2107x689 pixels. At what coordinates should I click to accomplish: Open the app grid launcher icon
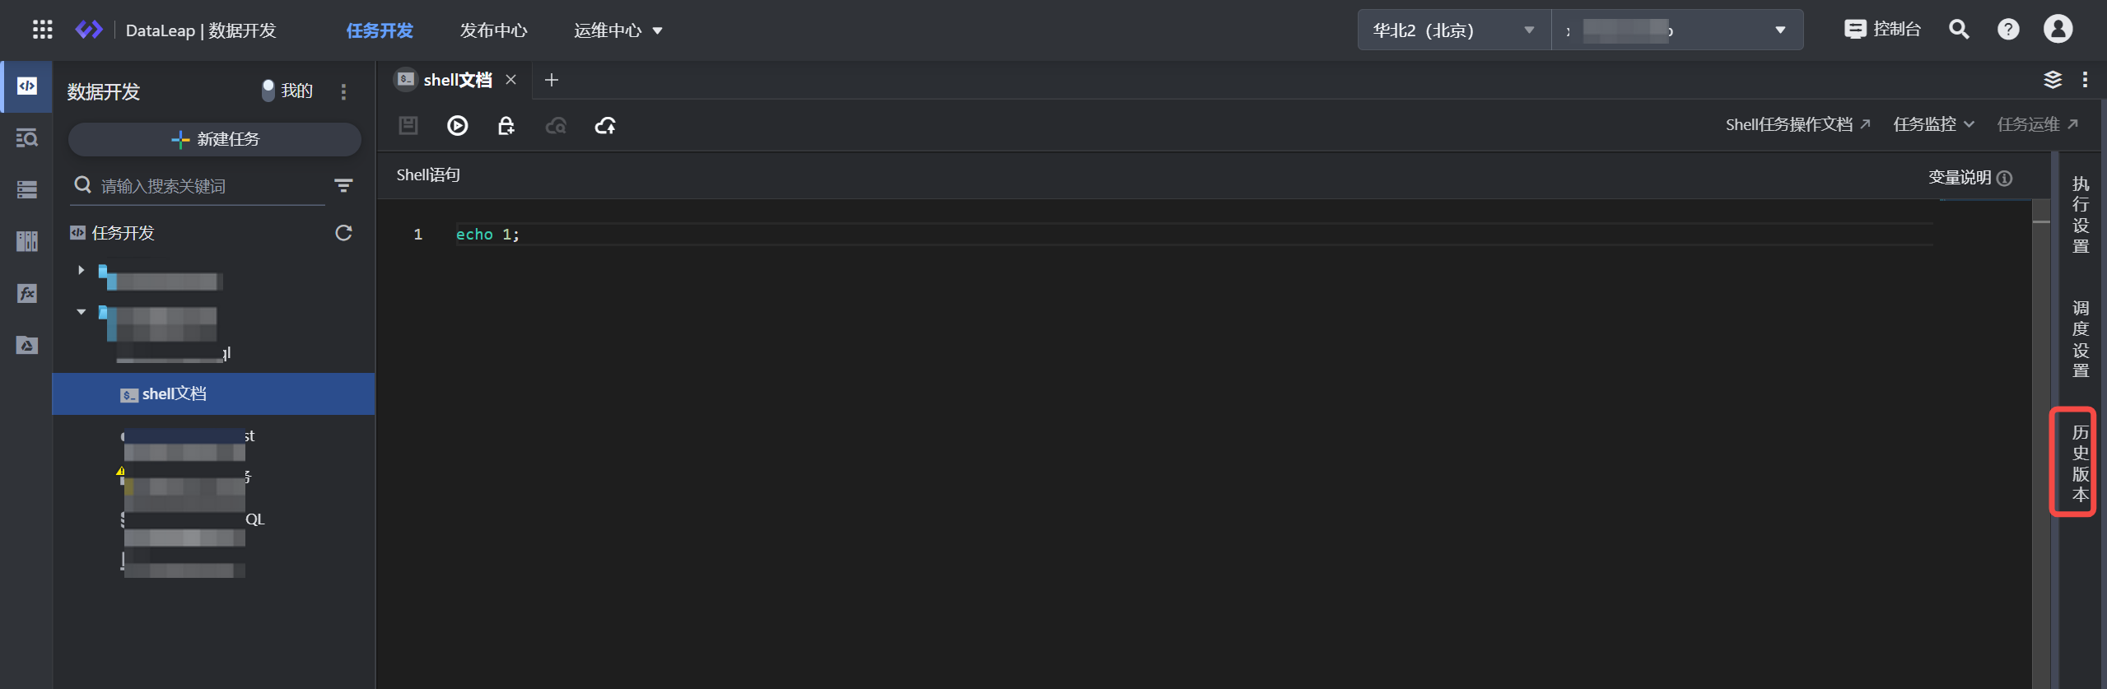(42, 30)
